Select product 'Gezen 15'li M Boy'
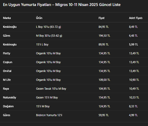Image resolution: width=148 pixels, height=126 pixels. tap(47, 98)
